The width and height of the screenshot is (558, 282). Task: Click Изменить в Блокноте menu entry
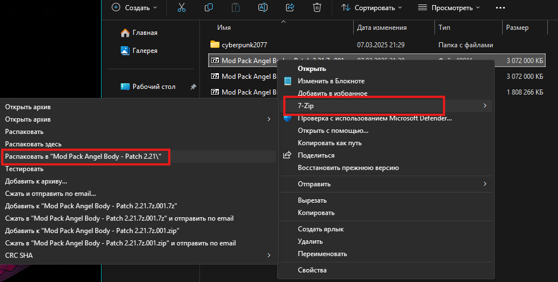[x=331, y=81]
